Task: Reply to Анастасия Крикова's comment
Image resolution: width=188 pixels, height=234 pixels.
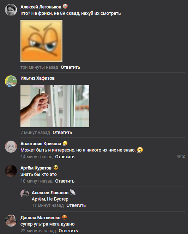Action: tap(65, 157)
